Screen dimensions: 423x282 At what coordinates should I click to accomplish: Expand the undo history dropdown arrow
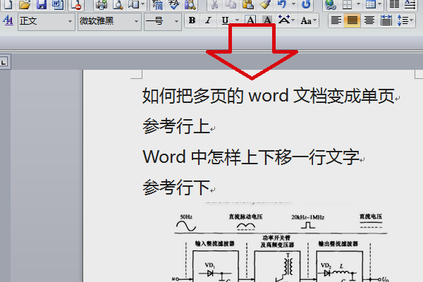point(293,4)
